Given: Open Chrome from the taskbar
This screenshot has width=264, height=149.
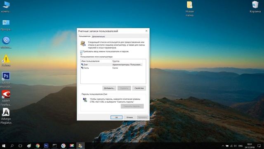Looking at the screenshot, I should 38,146.
